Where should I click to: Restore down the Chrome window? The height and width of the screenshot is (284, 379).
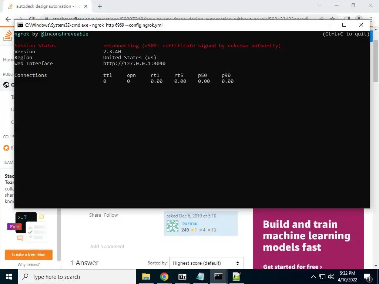[x=353, y=5]
